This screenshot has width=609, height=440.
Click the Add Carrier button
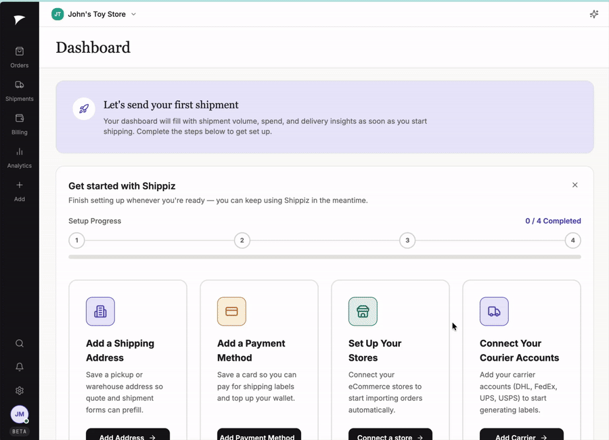tap(522, 435)
